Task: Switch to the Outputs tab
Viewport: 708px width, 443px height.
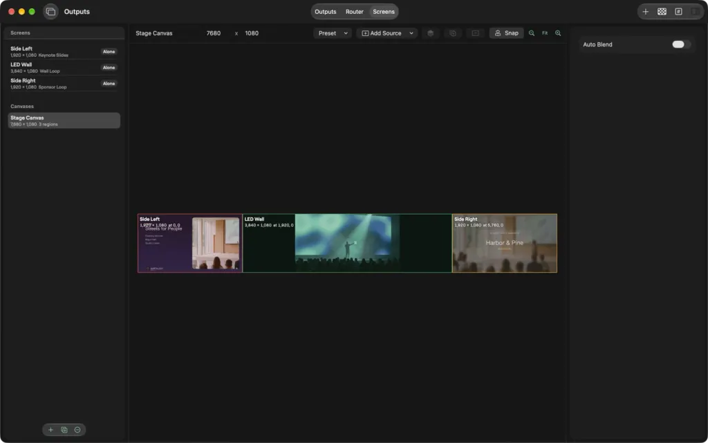Action: 325,12
